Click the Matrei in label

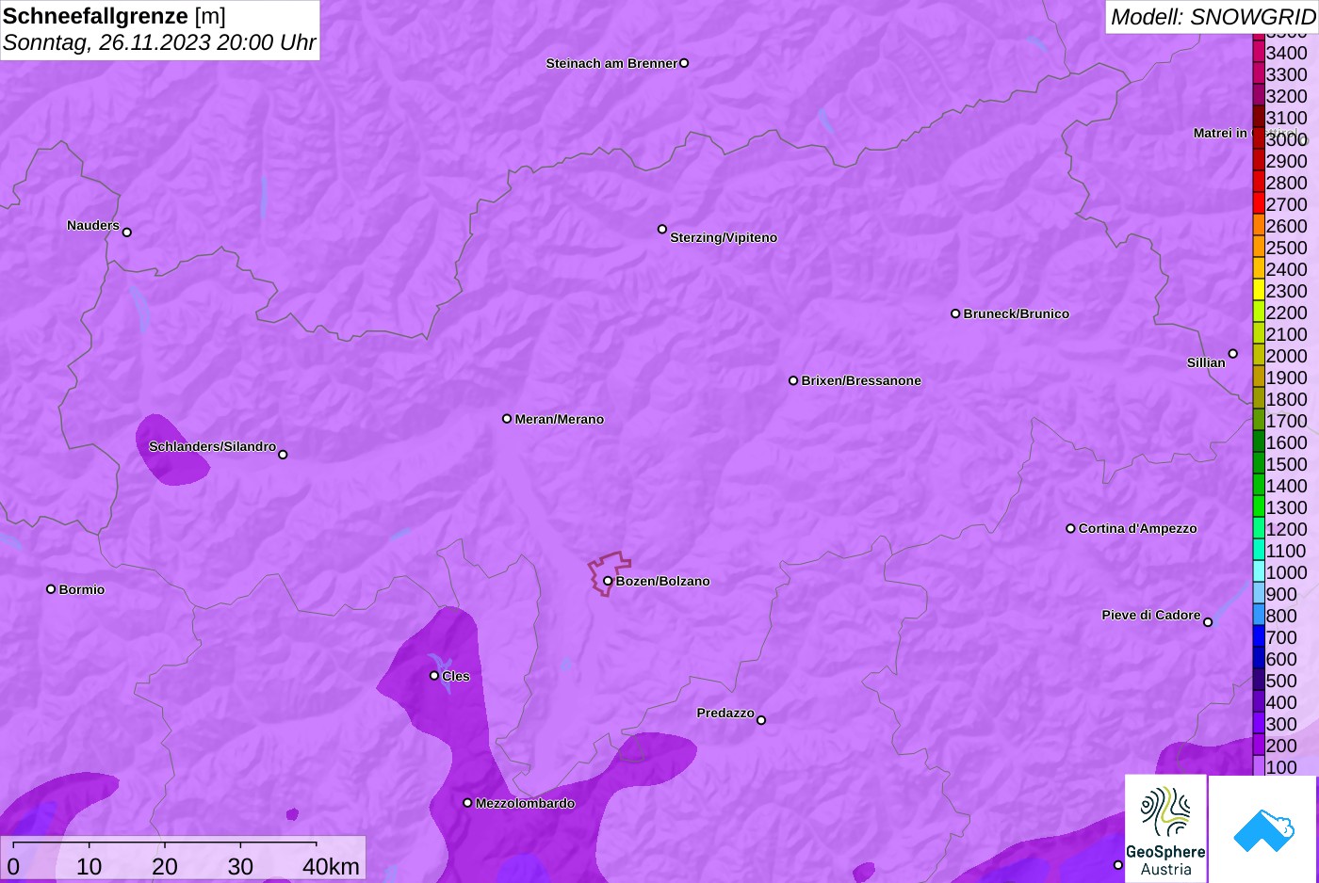[x=1220, y=133]
